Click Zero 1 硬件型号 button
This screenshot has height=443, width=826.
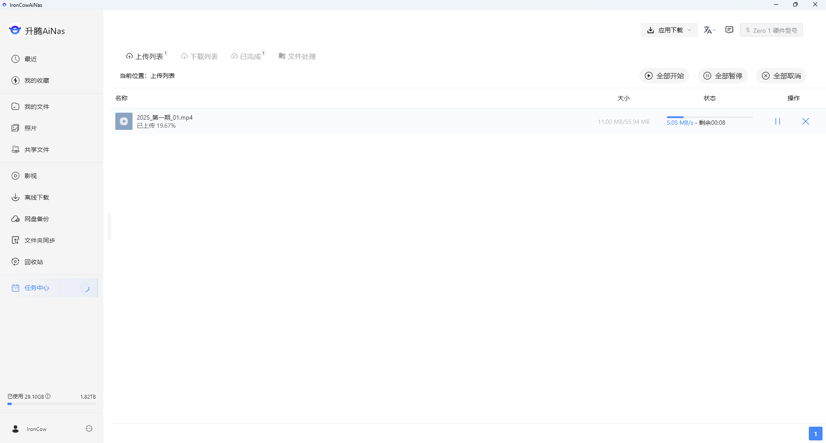(x=771, y=30)
